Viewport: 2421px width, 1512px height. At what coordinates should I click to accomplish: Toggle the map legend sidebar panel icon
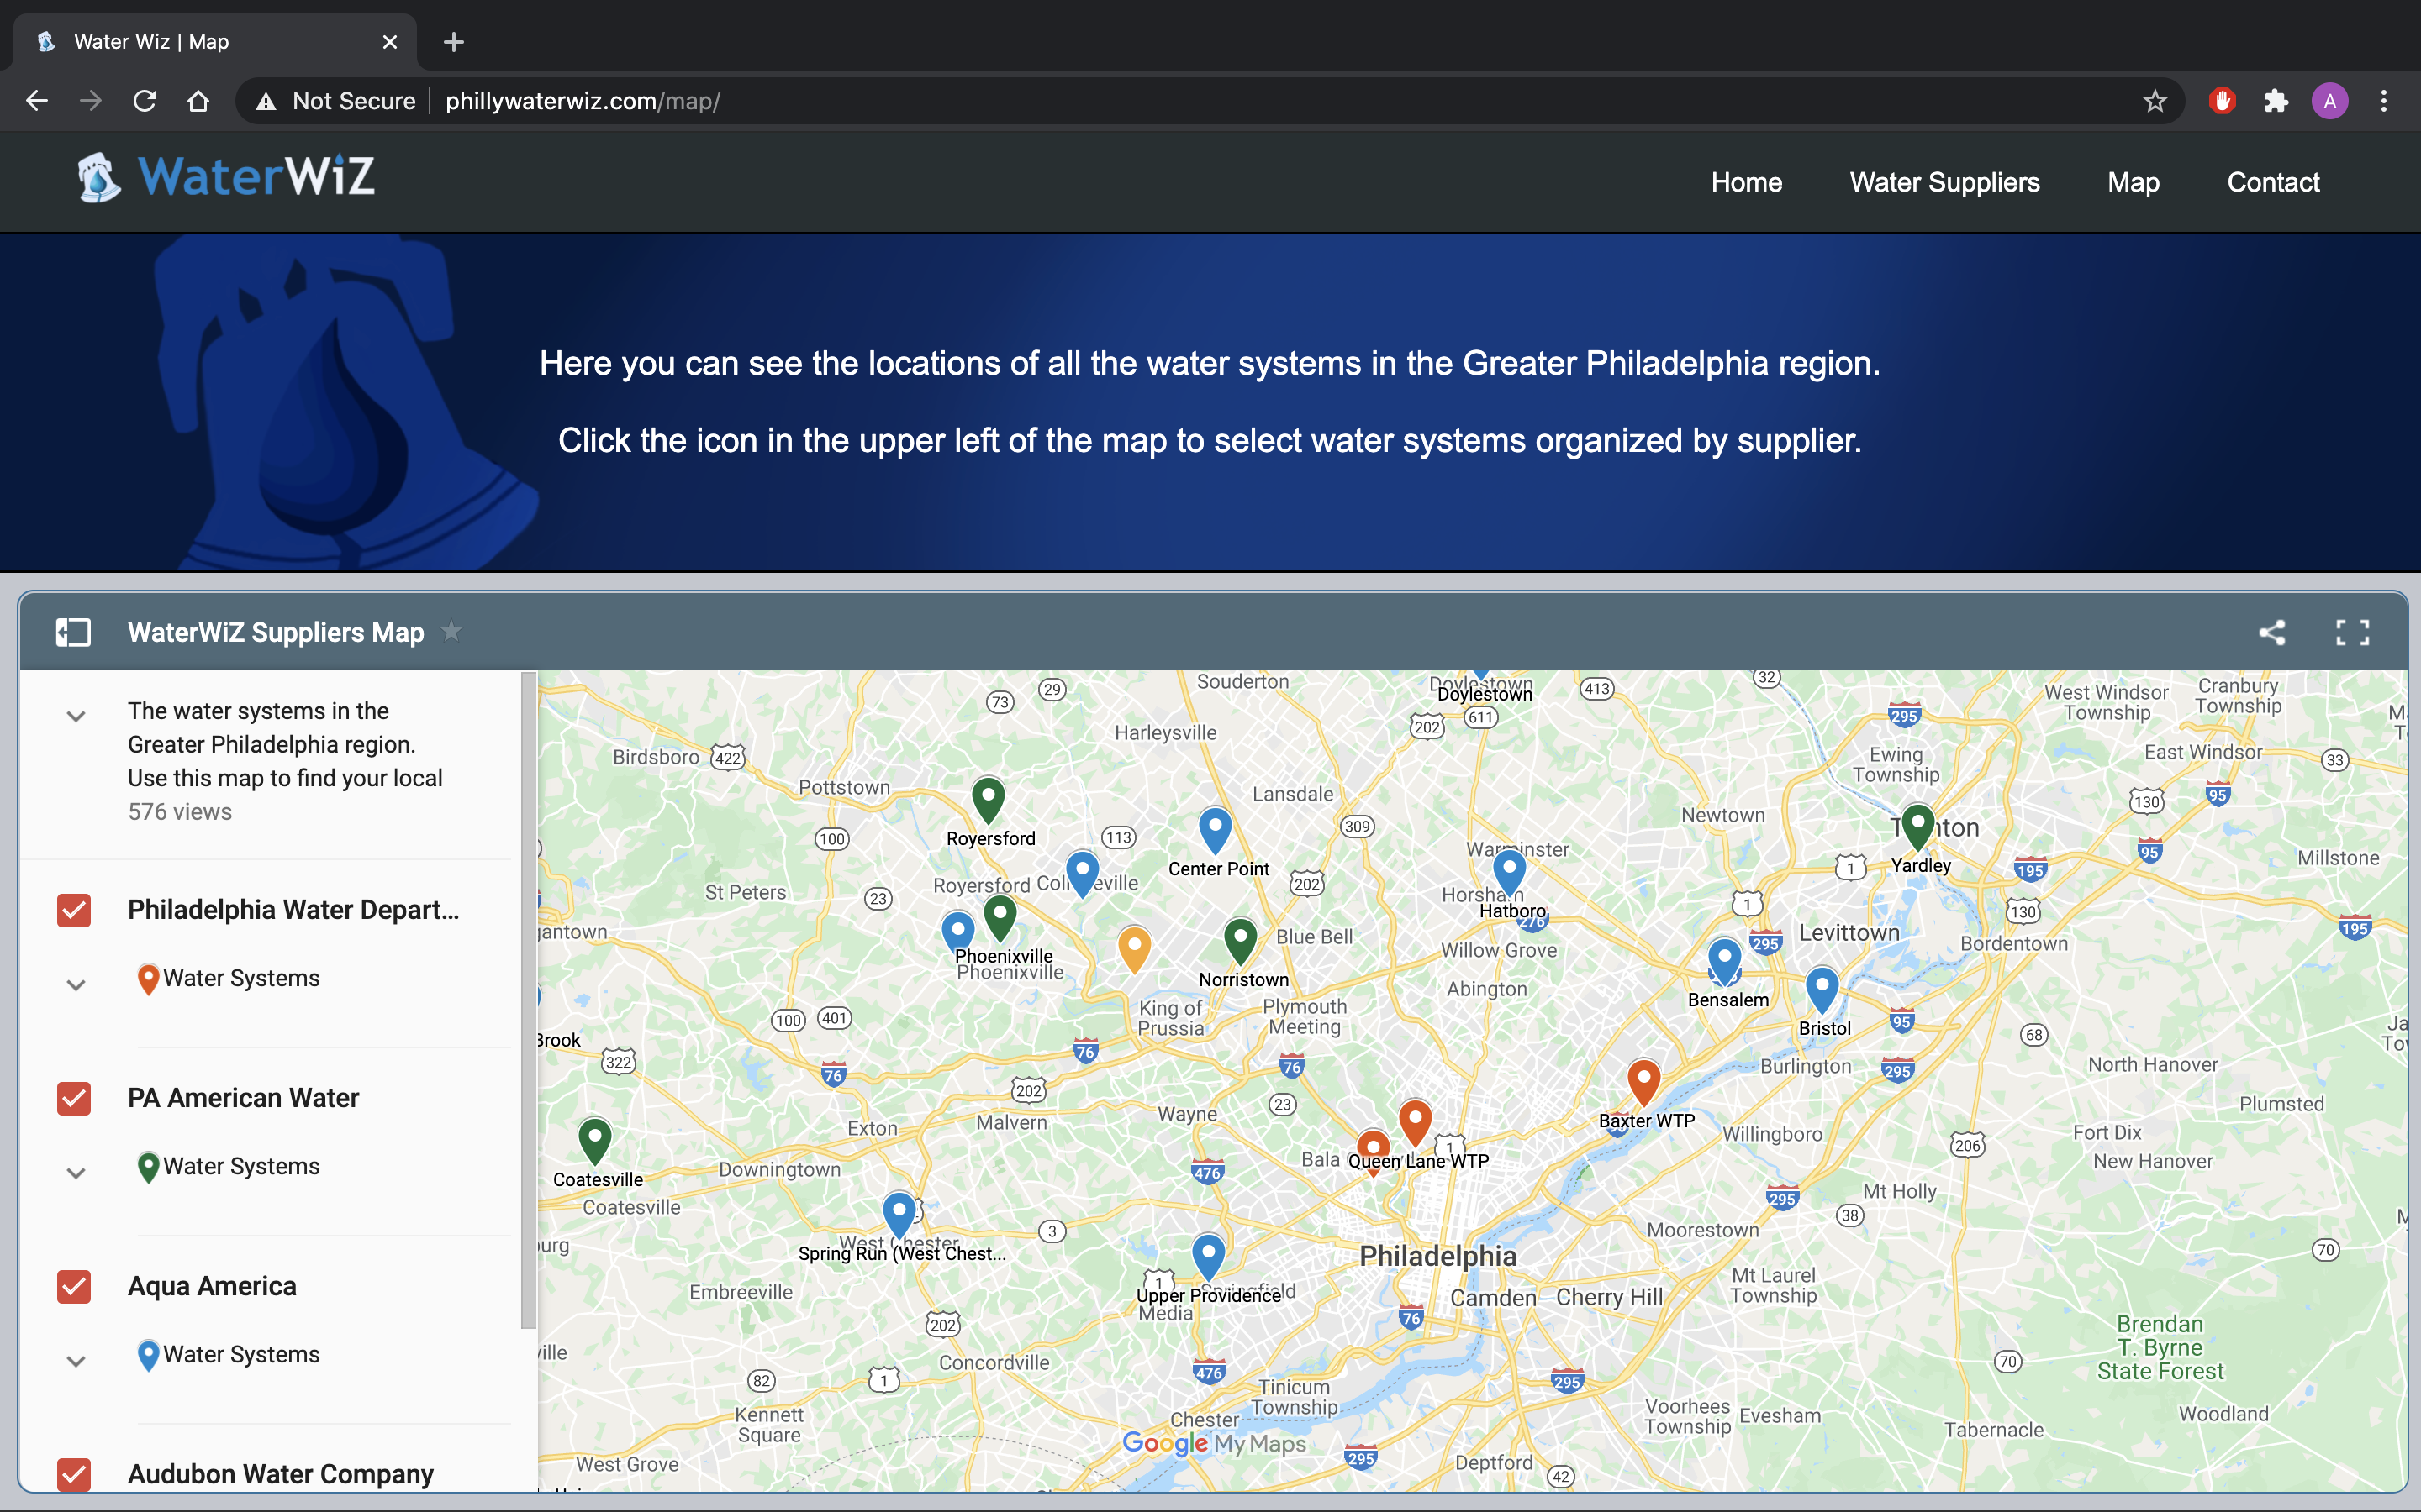73,632
